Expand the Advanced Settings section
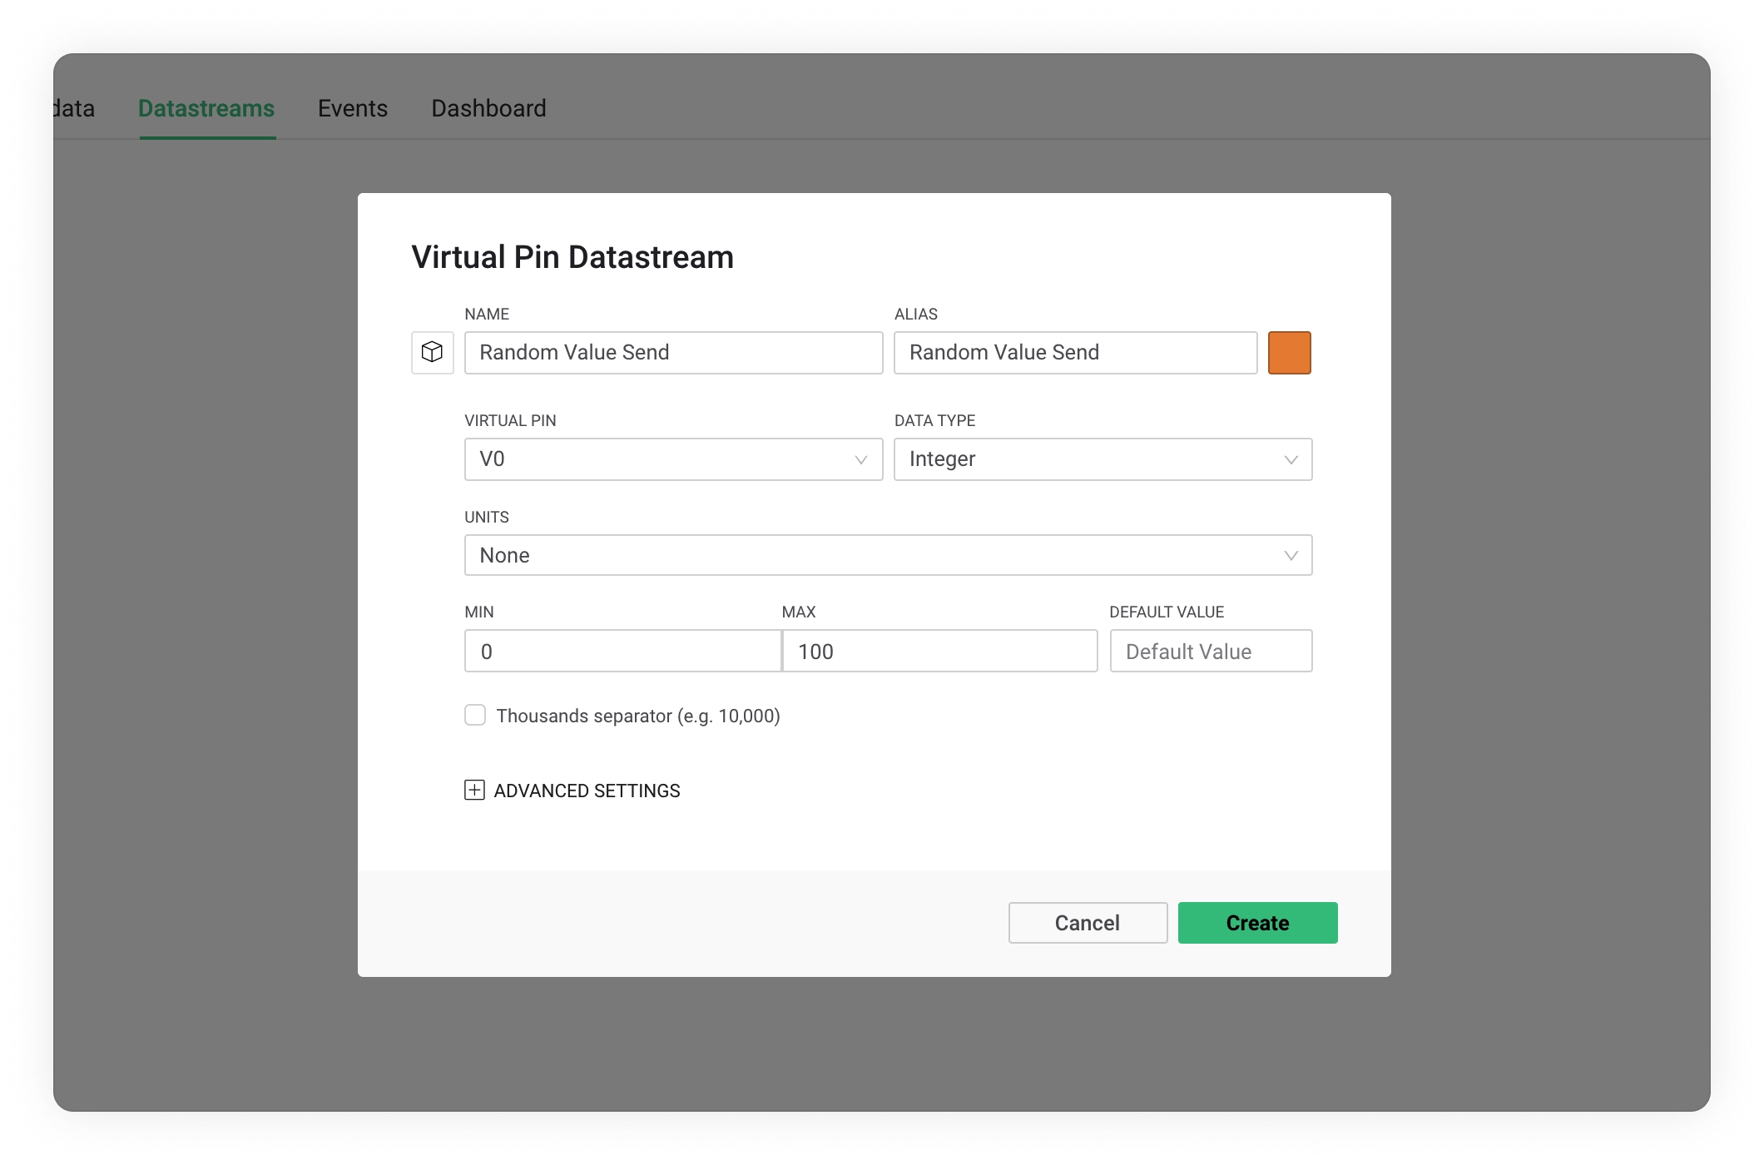 point(587,791)
